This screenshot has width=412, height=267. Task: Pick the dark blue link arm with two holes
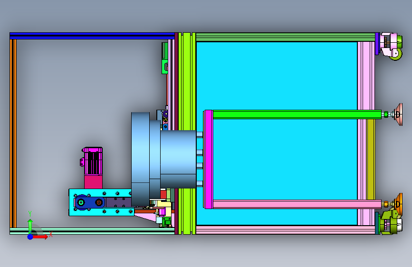pos(90,202)
